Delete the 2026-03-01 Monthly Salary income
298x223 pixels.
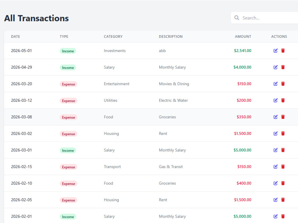click(x=283, y=150)
